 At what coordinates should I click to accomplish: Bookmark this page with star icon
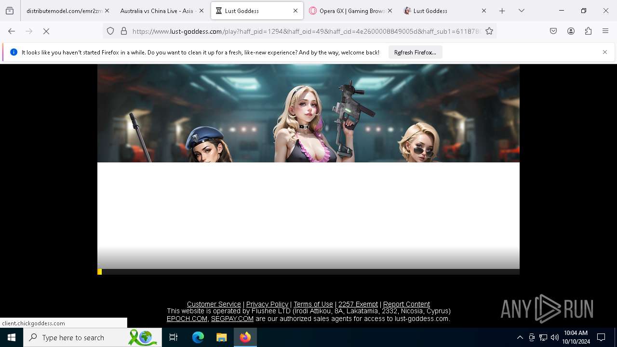[489, 31]
